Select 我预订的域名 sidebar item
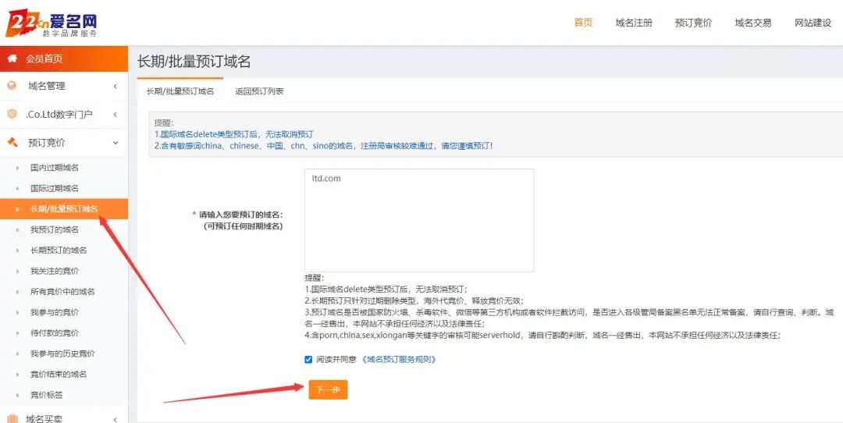This screenshot has width=843, height=423. tap(55, 229)
